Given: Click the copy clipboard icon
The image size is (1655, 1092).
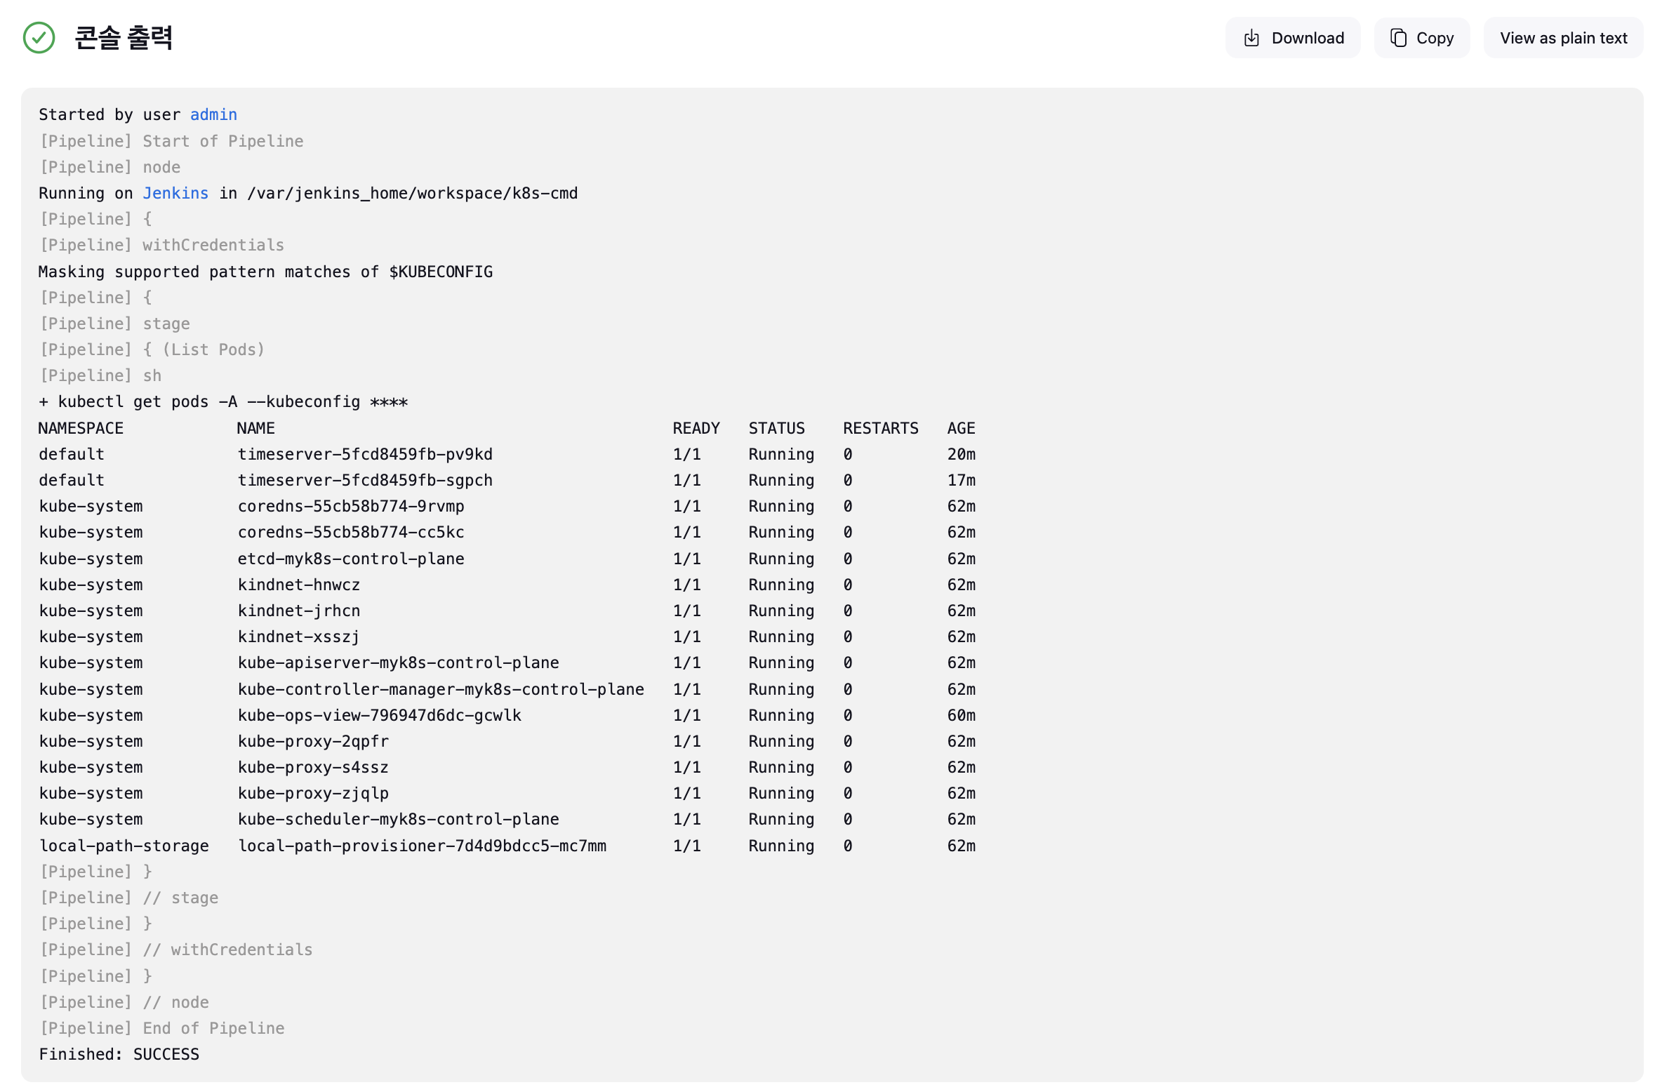Looking at the screenshot, I should (x=1397, y=38).
